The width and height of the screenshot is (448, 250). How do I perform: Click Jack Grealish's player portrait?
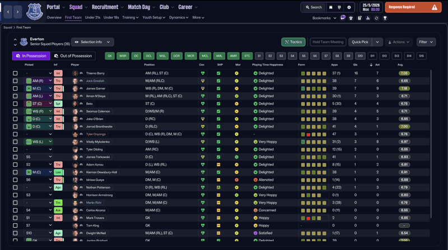coord(75,81)
